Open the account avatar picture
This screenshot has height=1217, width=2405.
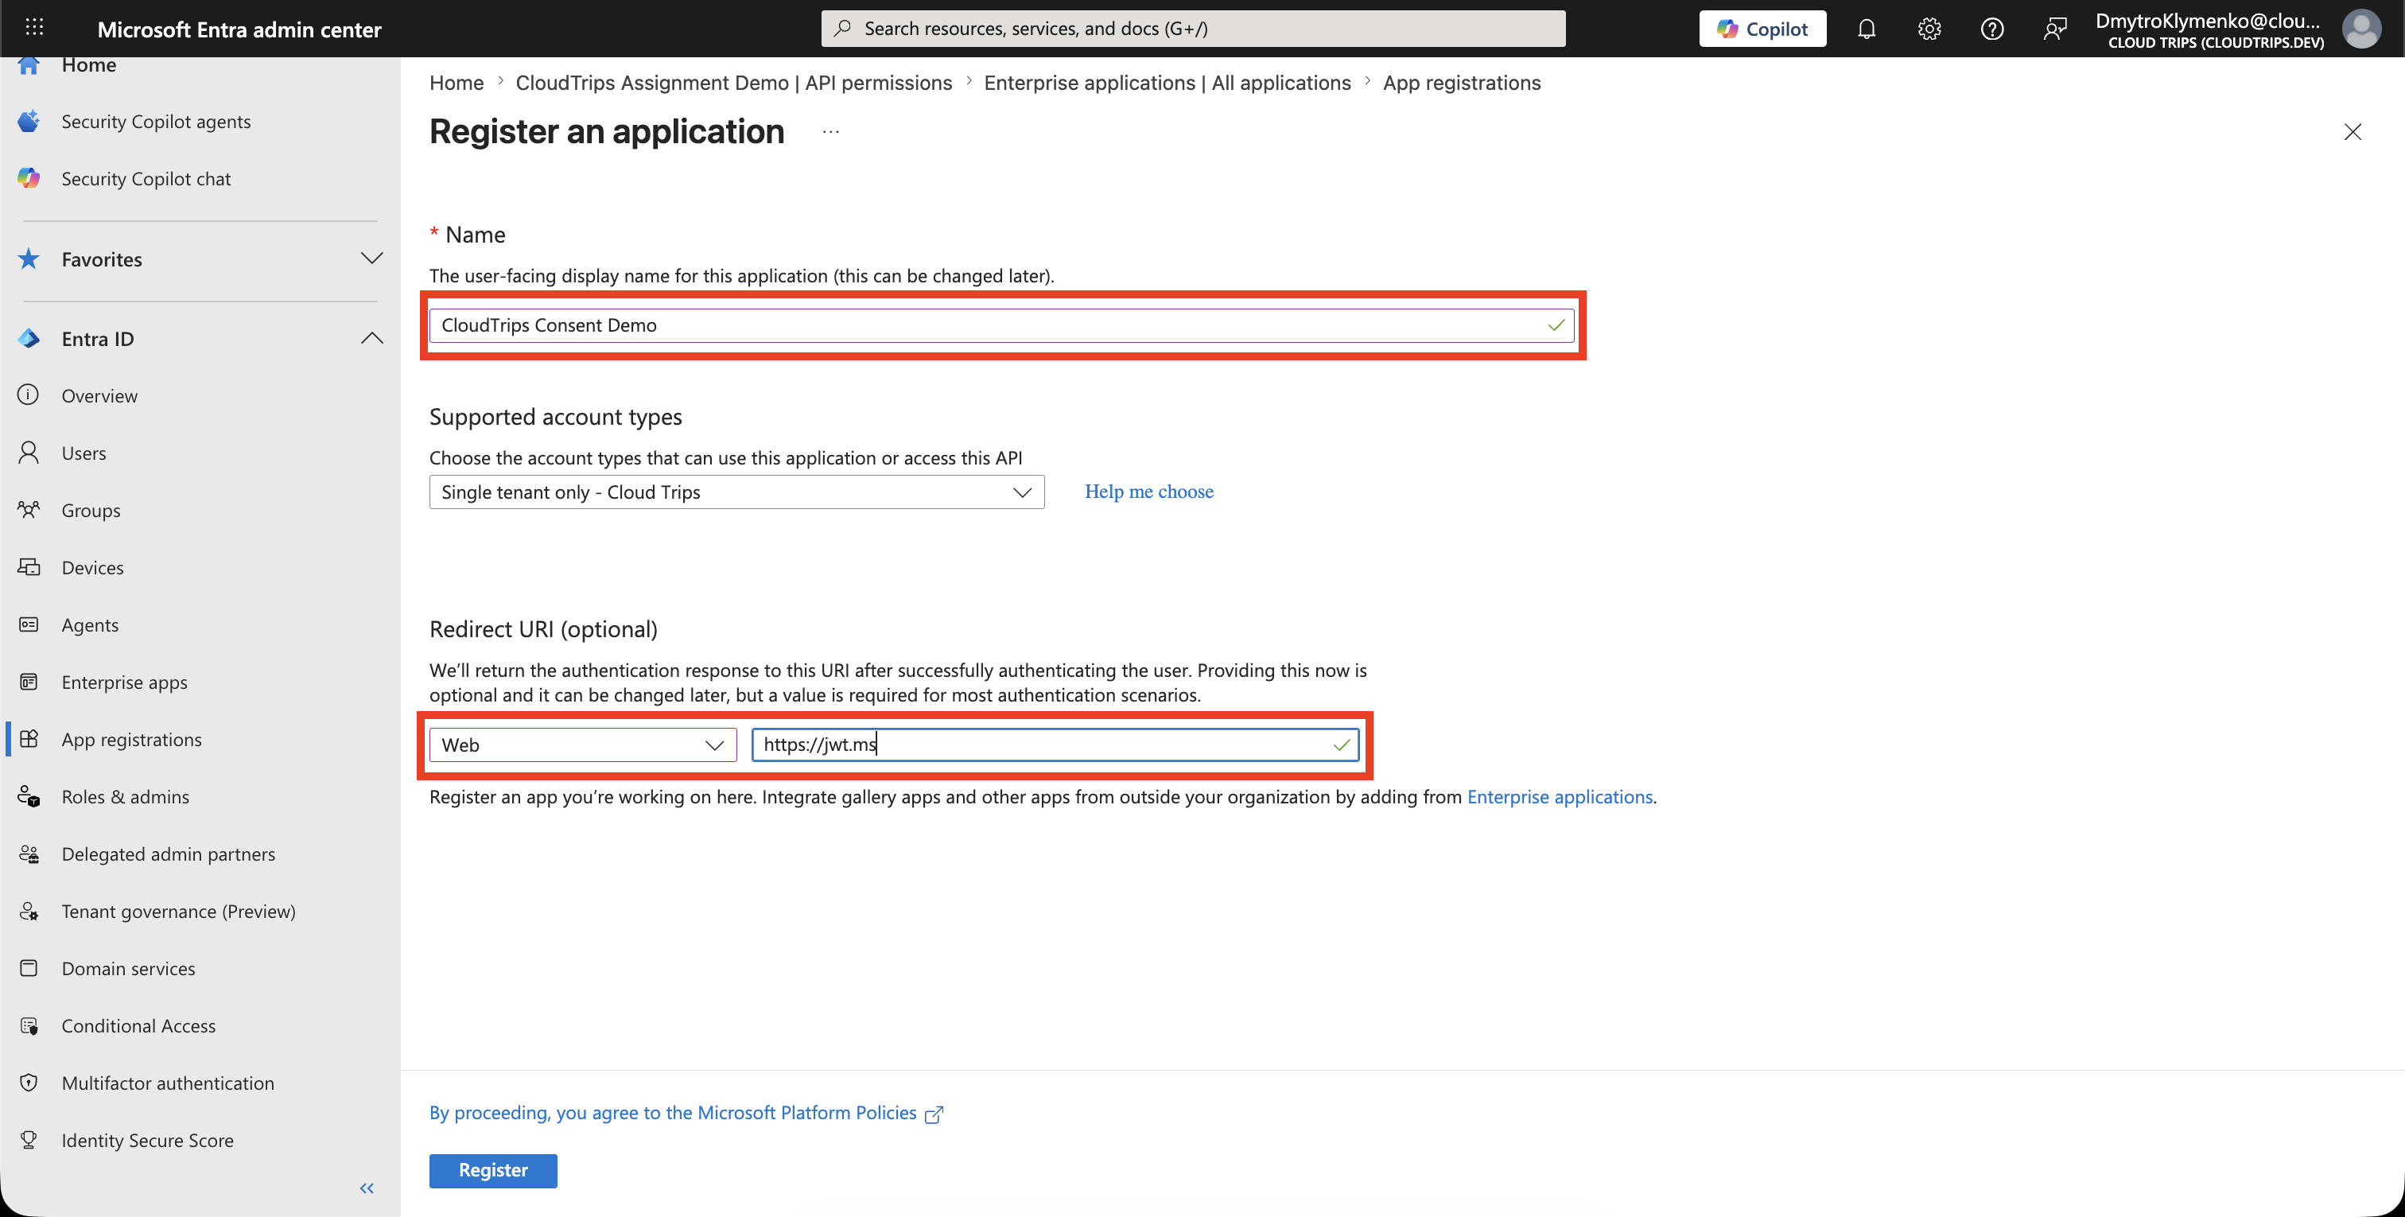coord(2361,29)
